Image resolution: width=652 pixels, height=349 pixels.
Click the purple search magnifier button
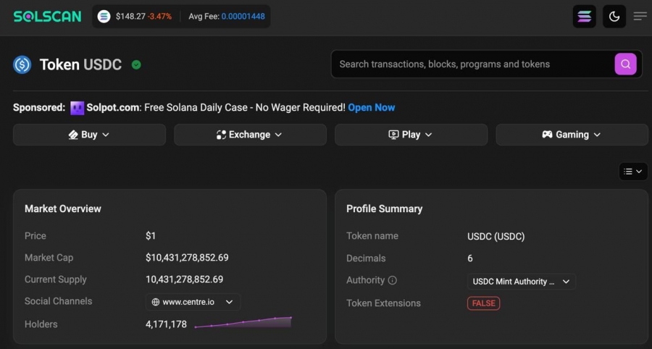click(x=625, y=64)
